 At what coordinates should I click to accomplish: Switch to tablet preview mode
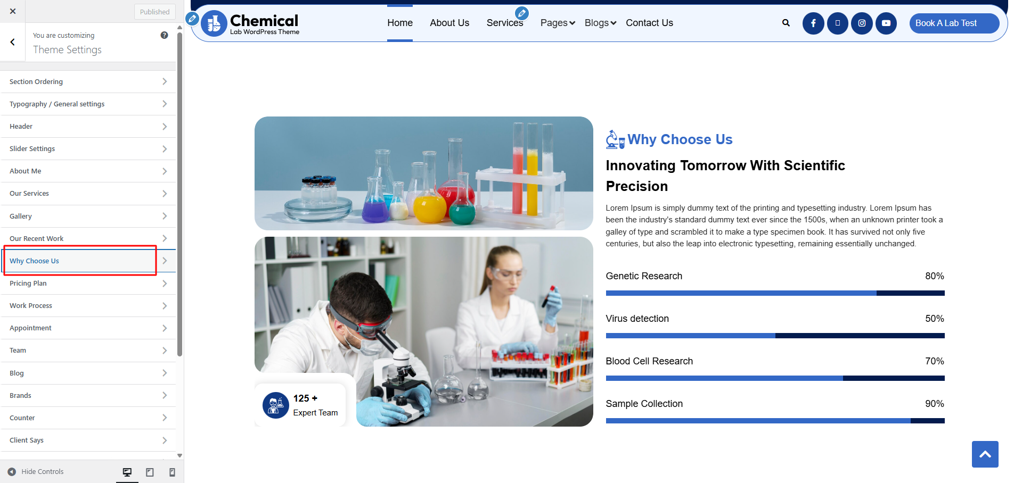pos(150,472)
